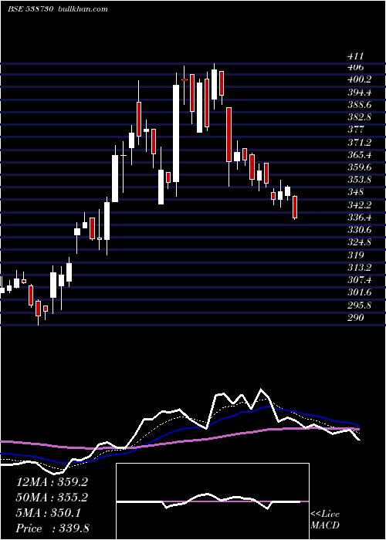Screen dimensions: 386x540
Task: Click the '50MA : 355.2' readout
Action: click(x=52, y=498)
